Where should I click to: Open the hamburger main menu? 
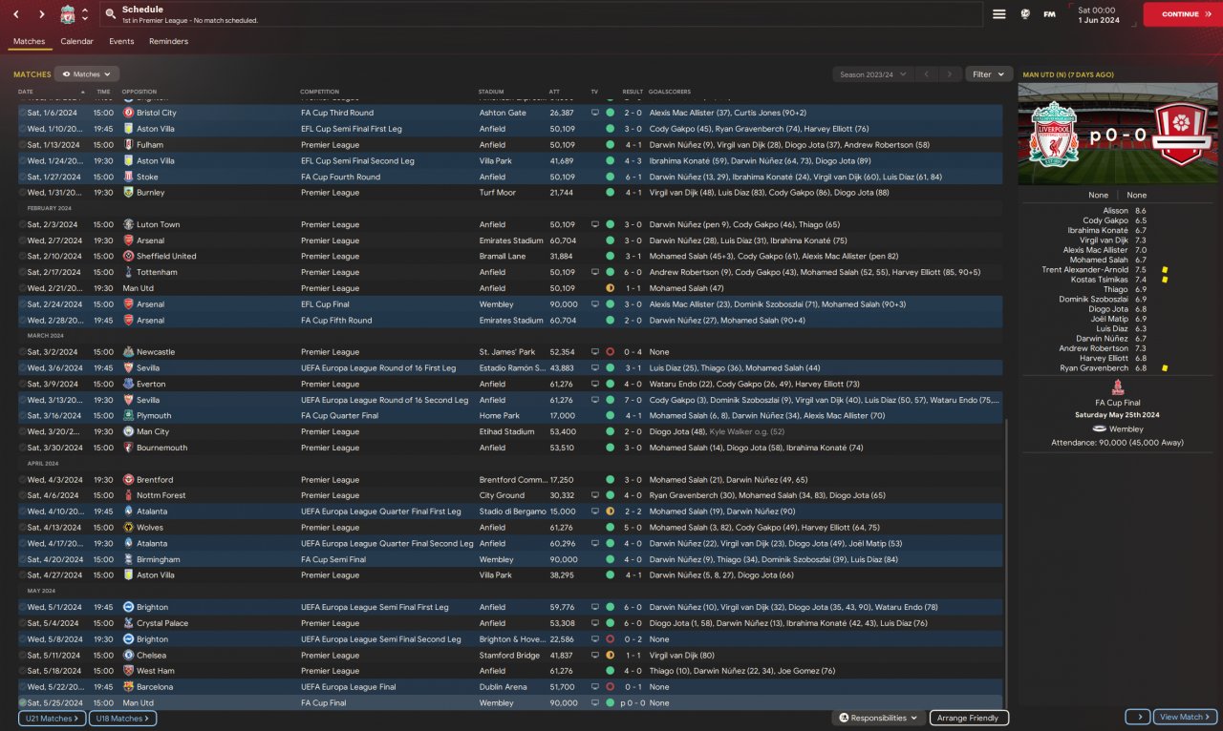(x=999, y=14)
